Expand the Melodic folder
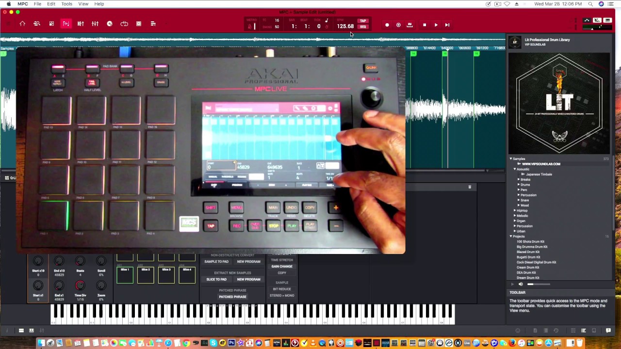The image size is (621, 349). [515, 216]
